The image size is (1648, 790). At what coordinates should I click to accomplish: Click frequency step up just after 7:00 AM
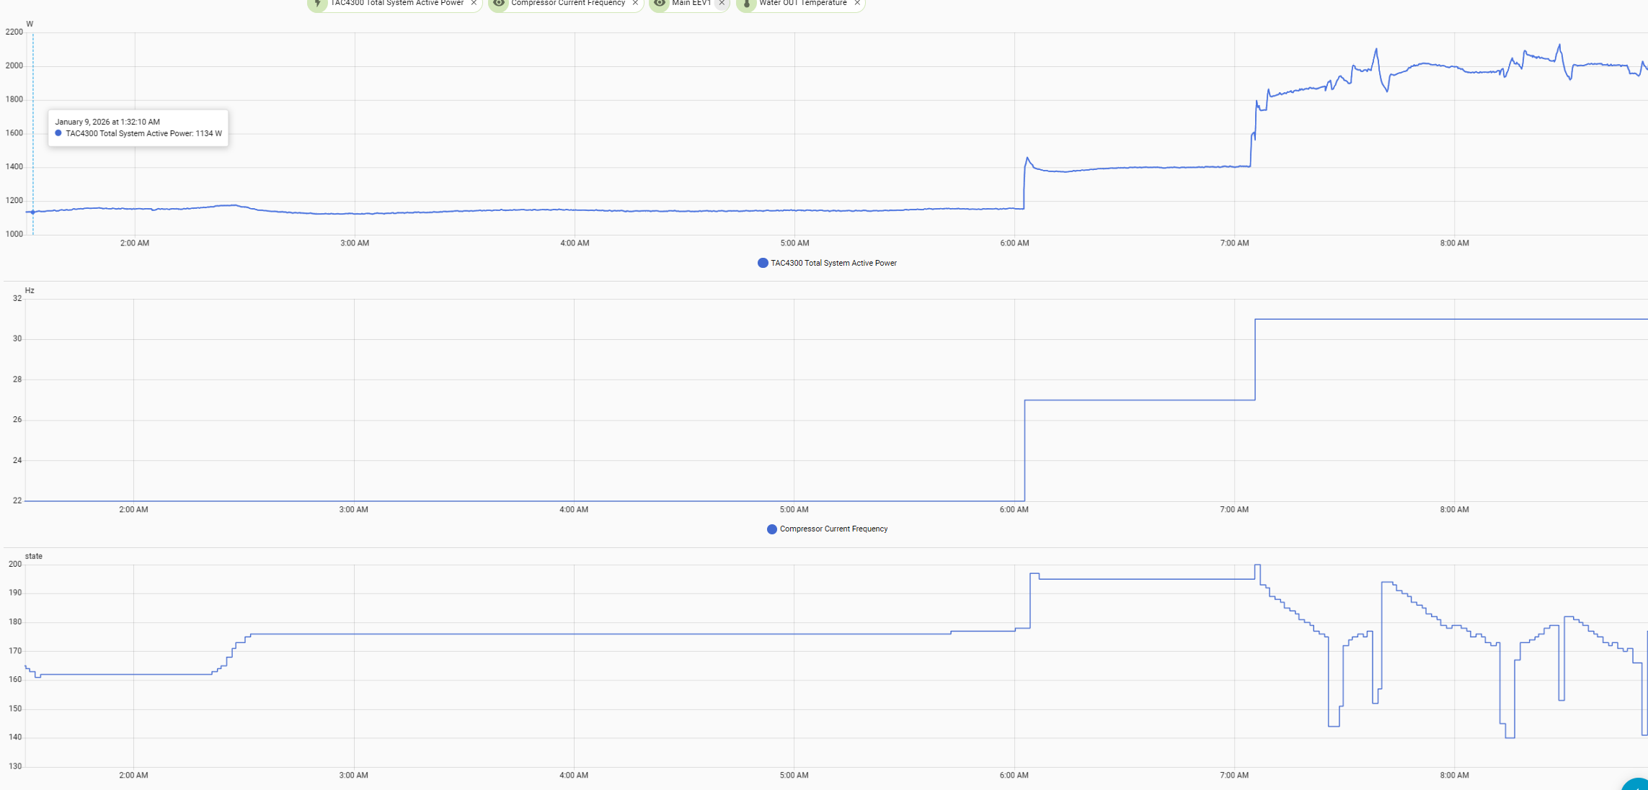[x=1255, y=360]
